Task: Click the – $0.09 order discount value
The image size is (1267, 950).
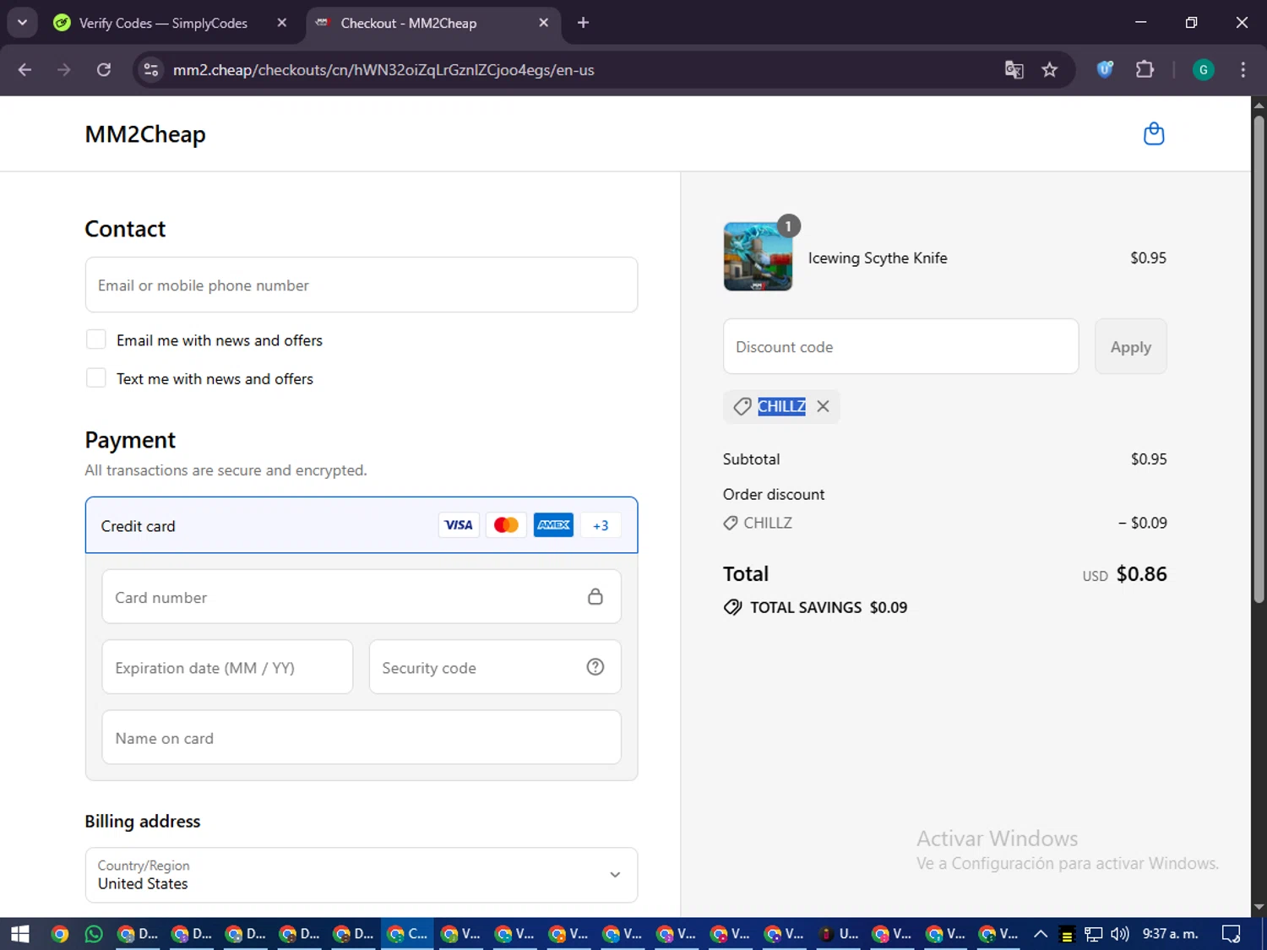Action: click(1142, 523)
